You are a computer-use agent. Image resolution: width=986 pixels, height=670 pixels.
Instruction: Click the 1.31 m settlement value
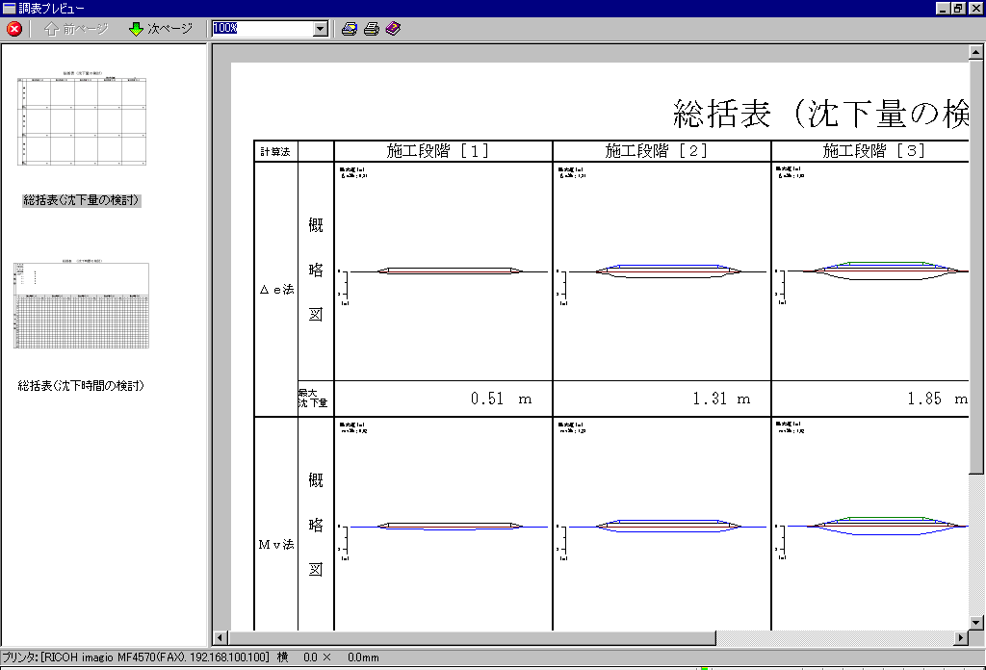[721, 399]
